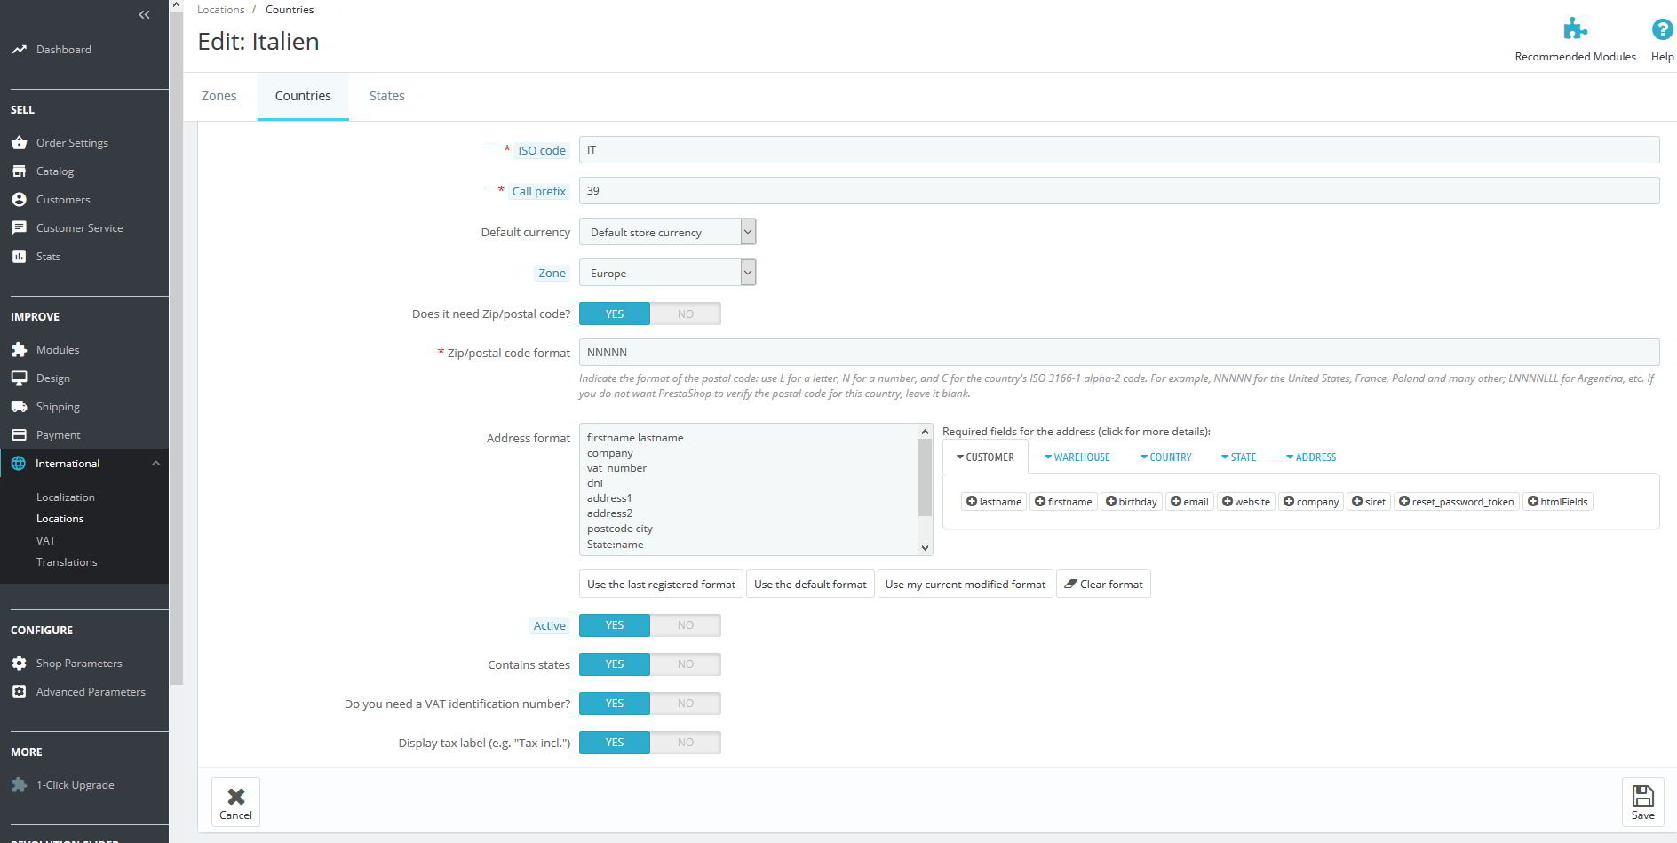
Task: Click the Clear format button
Action: coord(1103,585)
